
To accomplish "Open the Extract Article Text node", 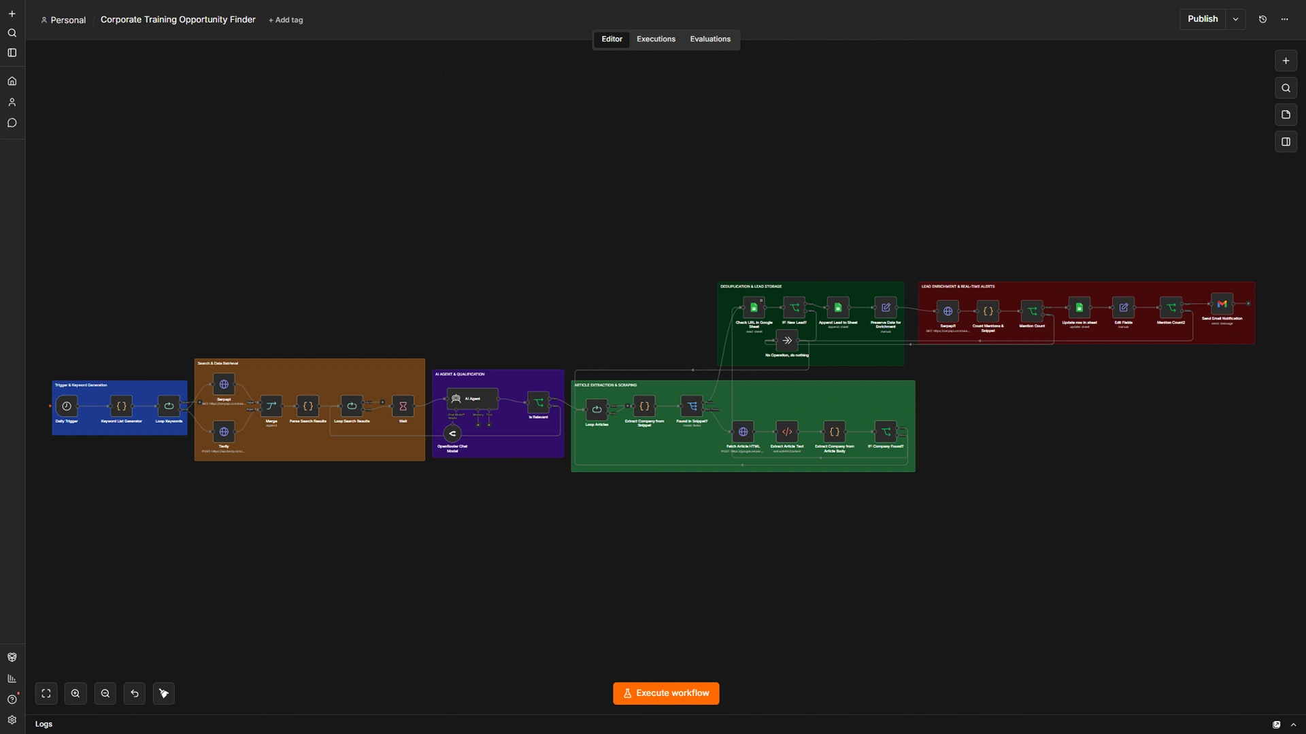I will (x=787, y=432).
